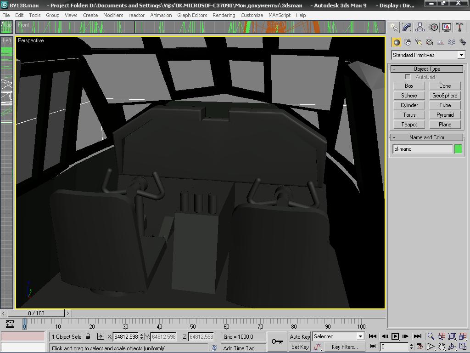Open the Graph Editors menu
Viewport: 470px width, 353px height.
(x=192, y=15)
